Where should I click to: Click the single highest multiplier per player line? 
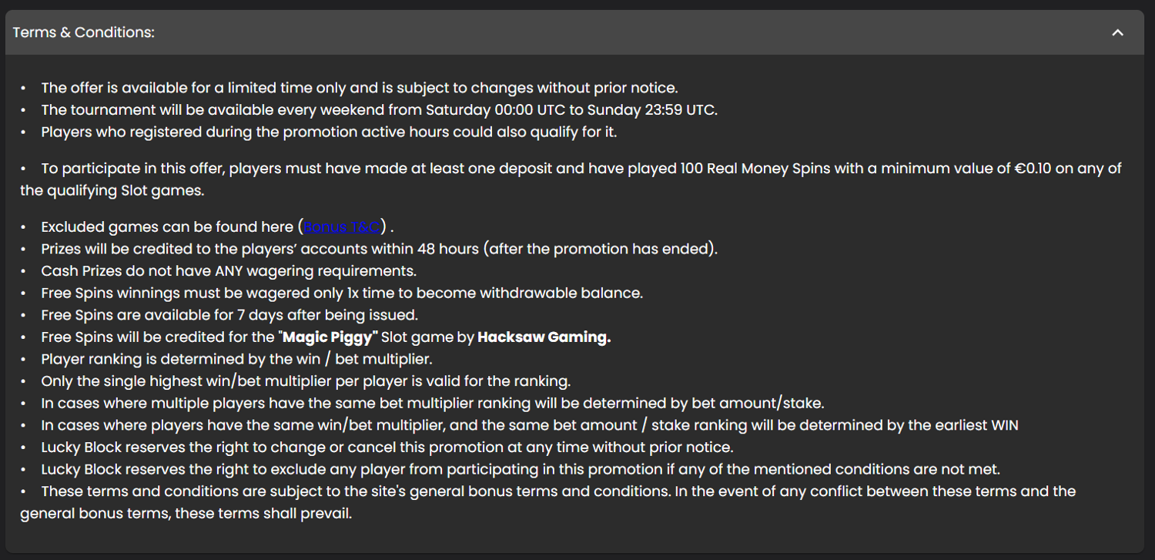click(x=306, y=381)
